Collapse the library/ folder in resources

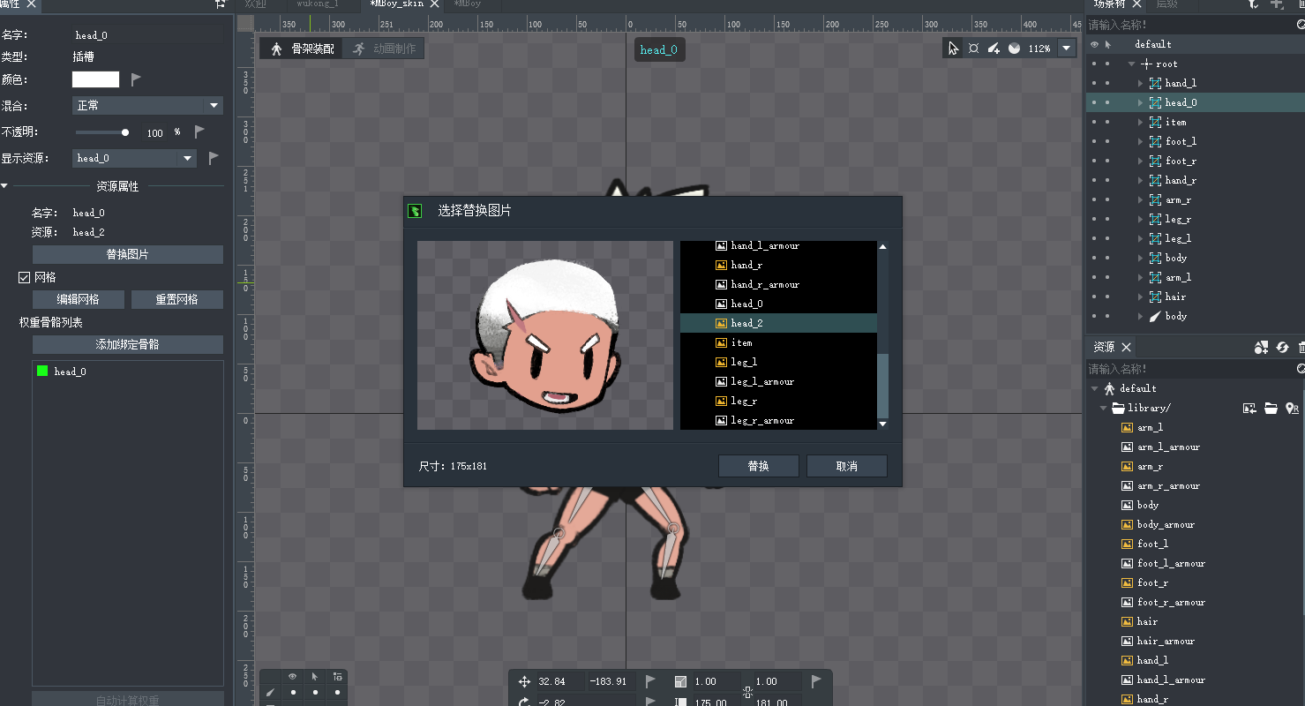[x=1103, y=408]
